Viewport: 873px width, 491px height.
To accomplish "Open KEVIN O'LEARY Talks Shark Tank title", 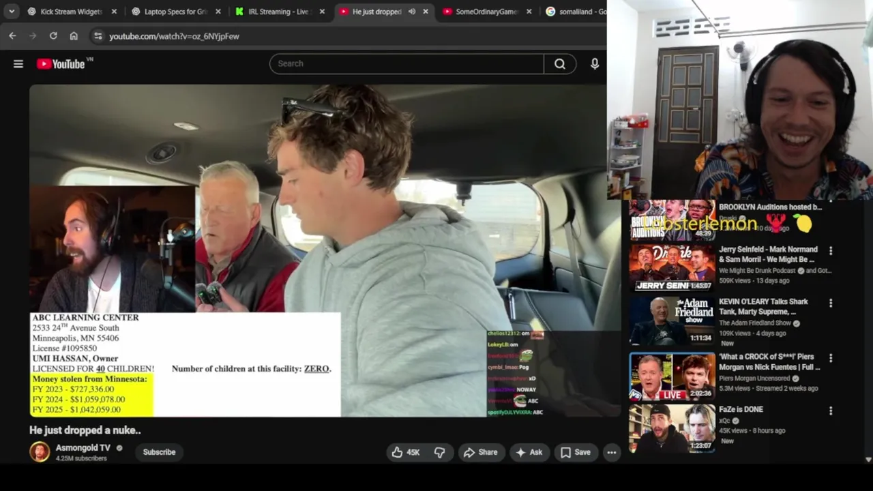I will click(763, 307).
